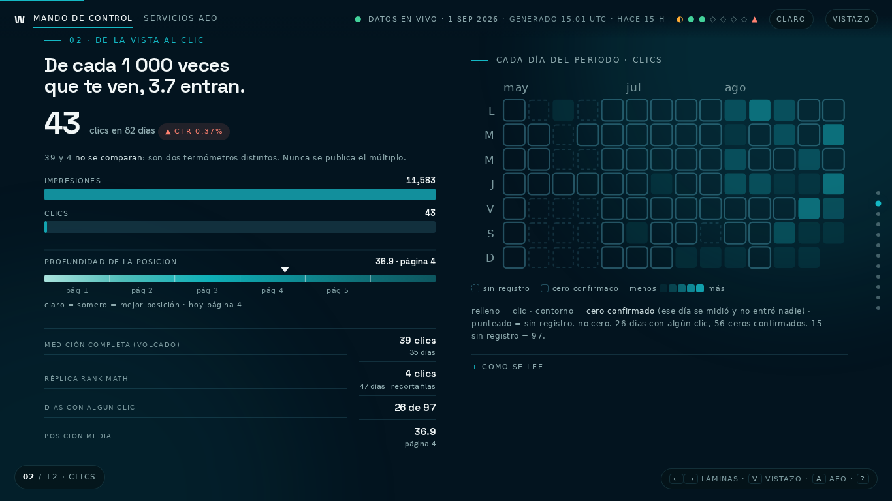Screen dimensions: 892x501
Task: Click the CTR 0.37% badge
Action: pos(194,132)
